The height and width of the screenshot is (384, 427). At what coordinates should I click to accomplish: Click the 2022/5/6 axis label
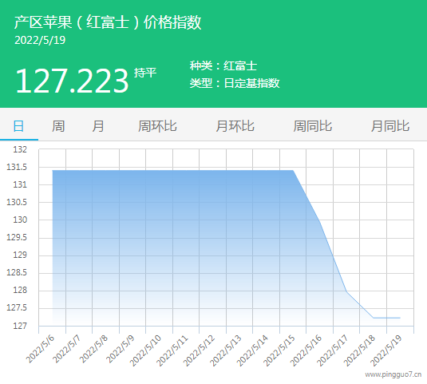[x=40, y=350]
